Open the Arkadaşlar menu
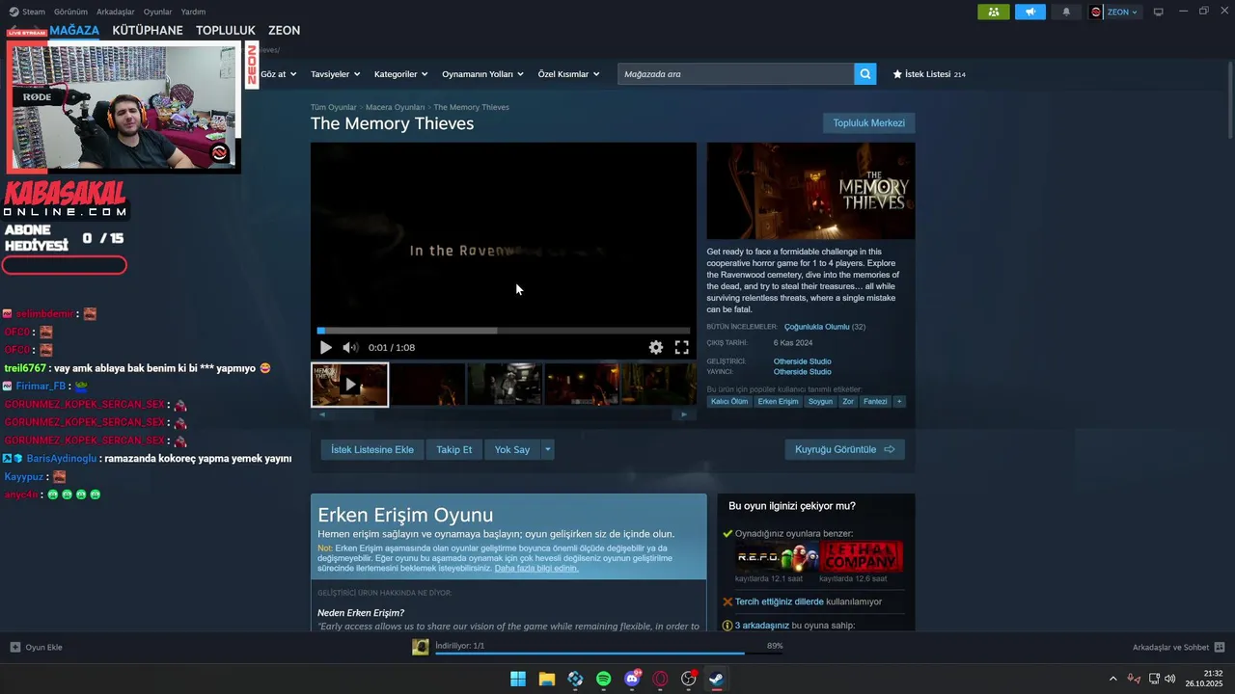Screen dimensions: 1235x694 point(116,12)
